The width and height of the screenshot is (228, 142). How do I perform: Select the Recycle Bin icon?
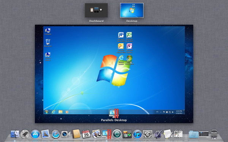click(x=48, y=43)
